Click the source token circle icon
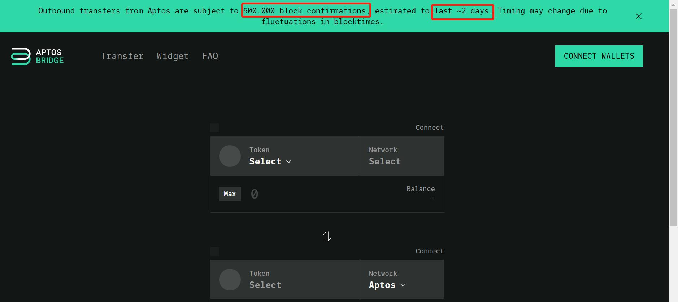This screenshot has width=678, height=302. 230,156
